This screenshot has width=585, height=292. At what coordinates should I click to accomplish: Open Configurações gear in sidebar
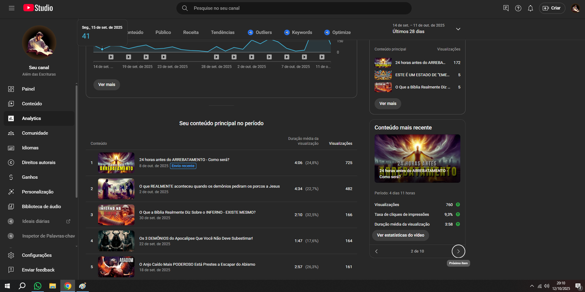click(37, 255)
